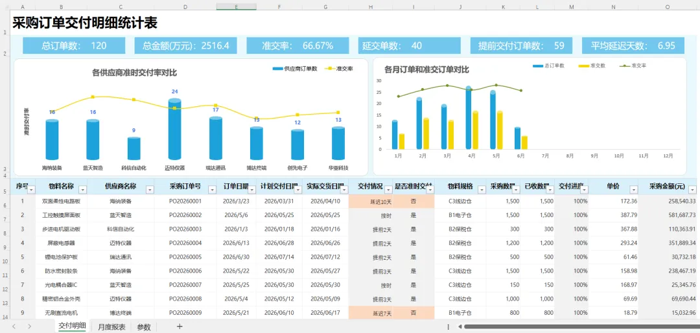Click the 总金额(万元): 2516.4 summary card
Image resolution: width=700 pixels, height=333 pixels.
(x=186, y=45)
